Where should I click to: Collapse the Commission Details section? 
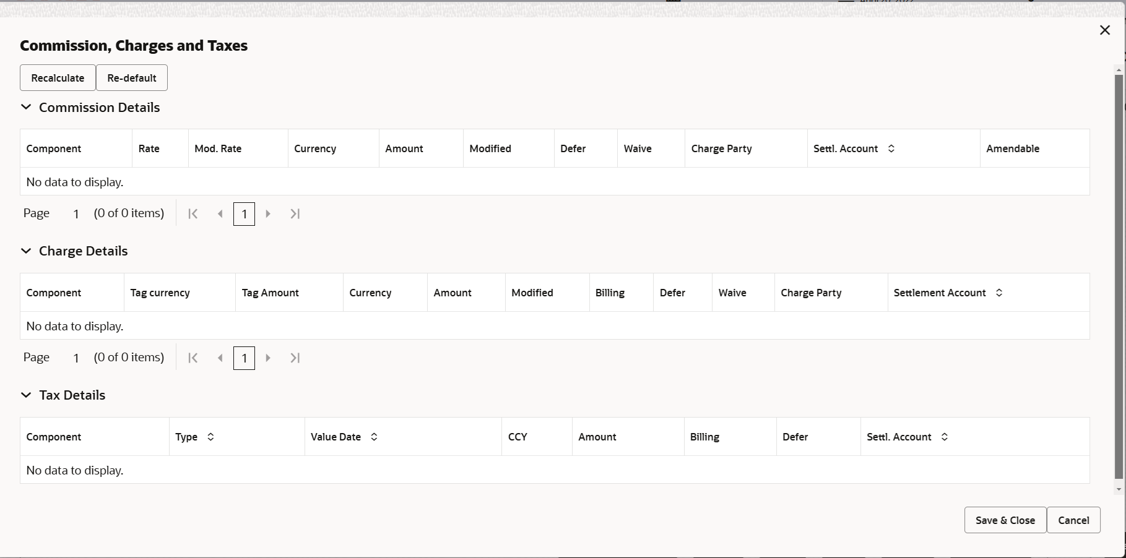(26, 107)
